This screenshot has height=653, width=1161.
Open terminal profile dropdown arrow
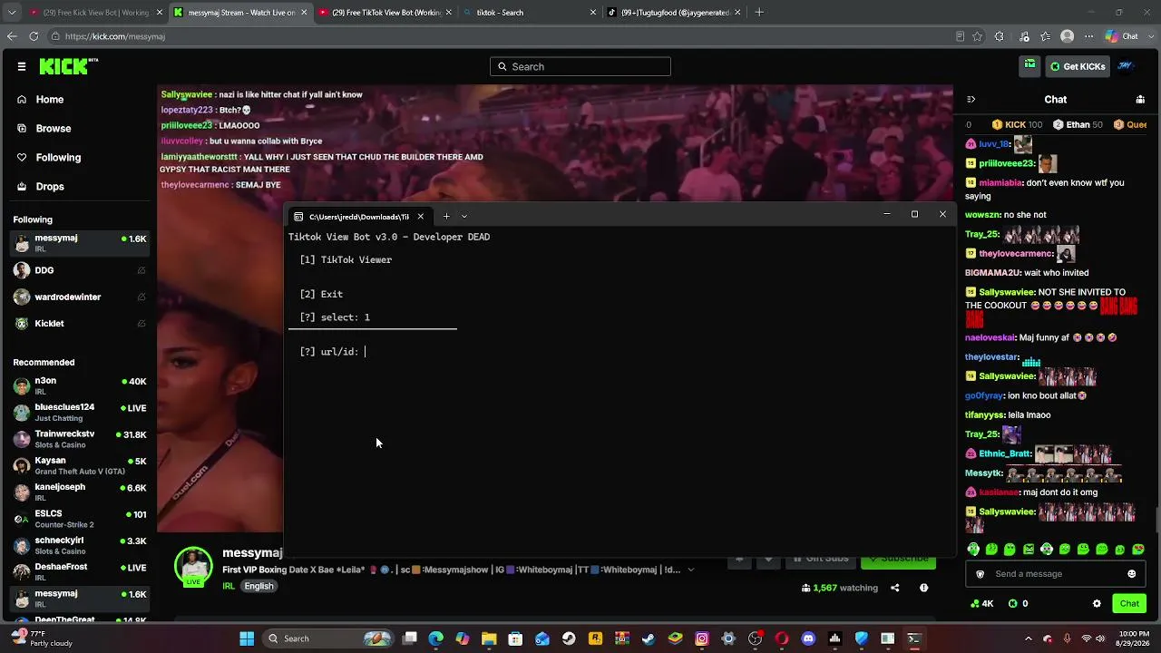(464, 216)
